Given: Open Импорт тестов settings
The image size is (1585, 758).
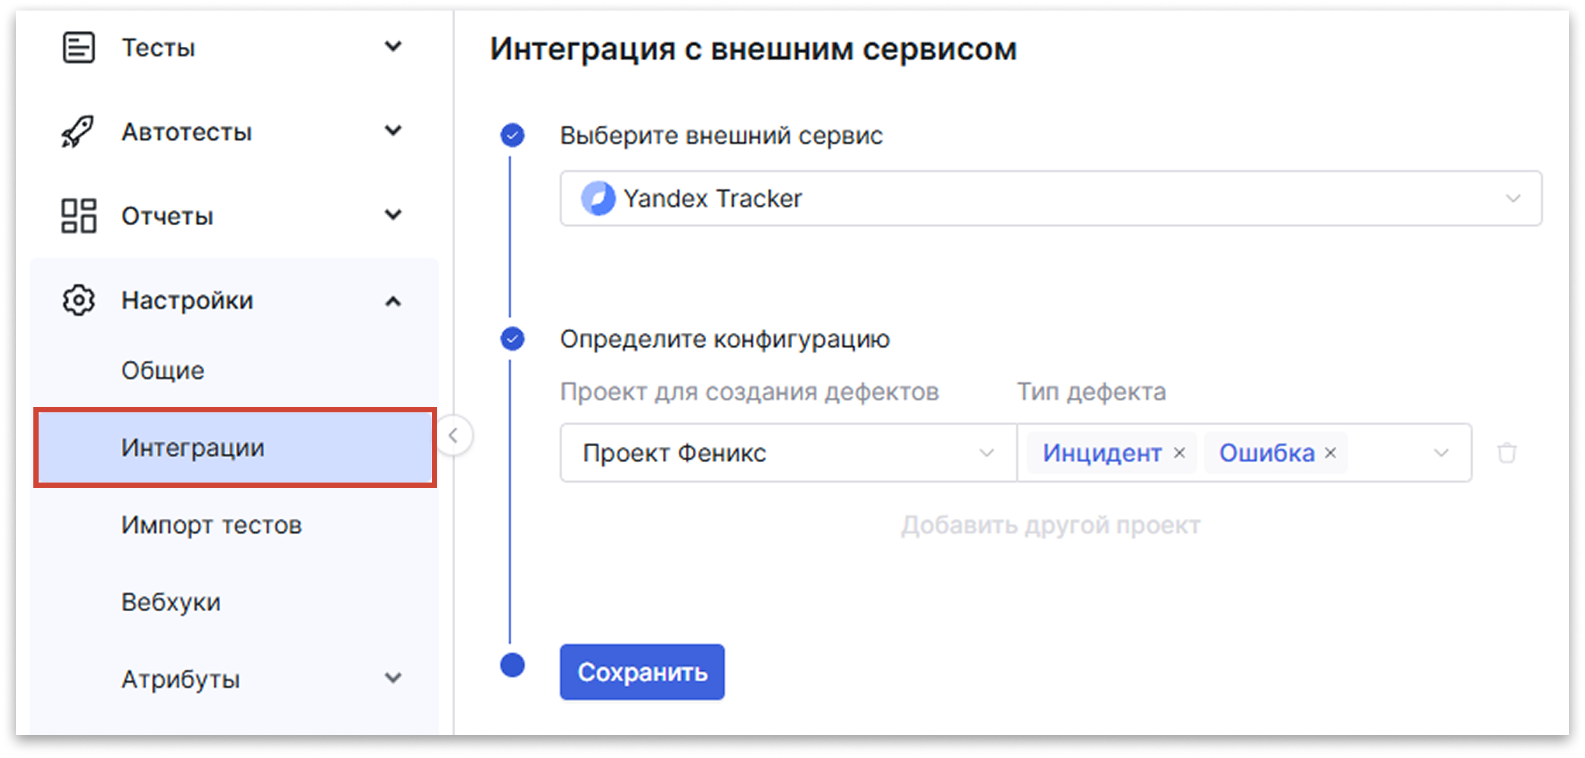Looking at the screenshot, I should (x=212, y=525).
